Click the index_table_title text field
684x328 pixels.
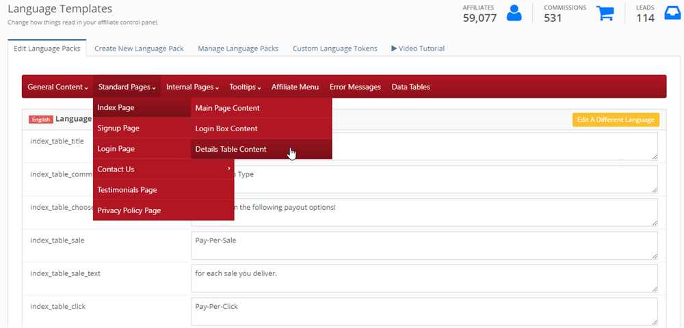[x=424, y=146]
